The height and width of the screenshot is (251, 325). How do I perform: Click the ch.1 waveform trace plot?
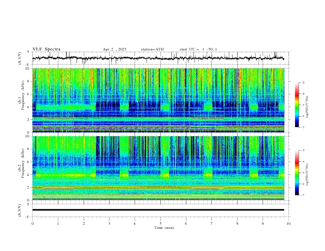(158, 58)
